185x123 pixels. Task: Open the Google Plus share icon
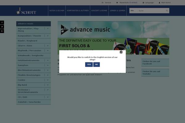[x=2, y=31]
